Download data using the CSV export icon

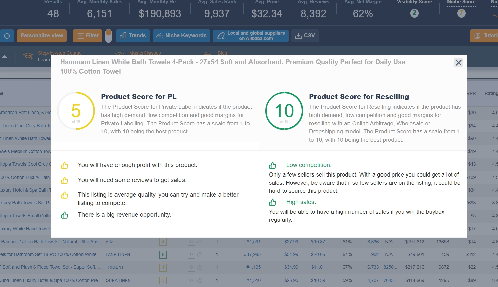click(x=299, y=35)
